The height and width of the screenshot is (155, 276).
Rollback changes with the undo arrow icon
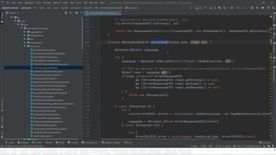(257, 8)
